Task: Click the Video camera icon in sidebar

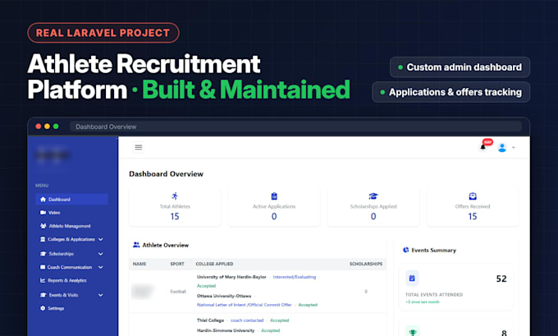Action: (43, 212)
